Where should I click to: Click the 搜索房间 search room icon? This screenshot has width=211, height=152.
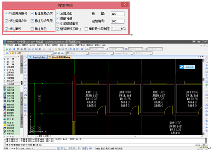click(5, 105)
